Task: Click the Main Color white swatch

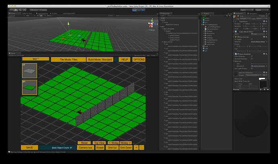Action: click(x=262, y=79)
